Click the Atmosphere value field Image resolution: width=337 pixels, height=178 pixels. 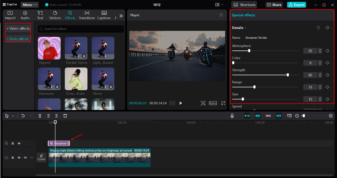coord(310,51)
